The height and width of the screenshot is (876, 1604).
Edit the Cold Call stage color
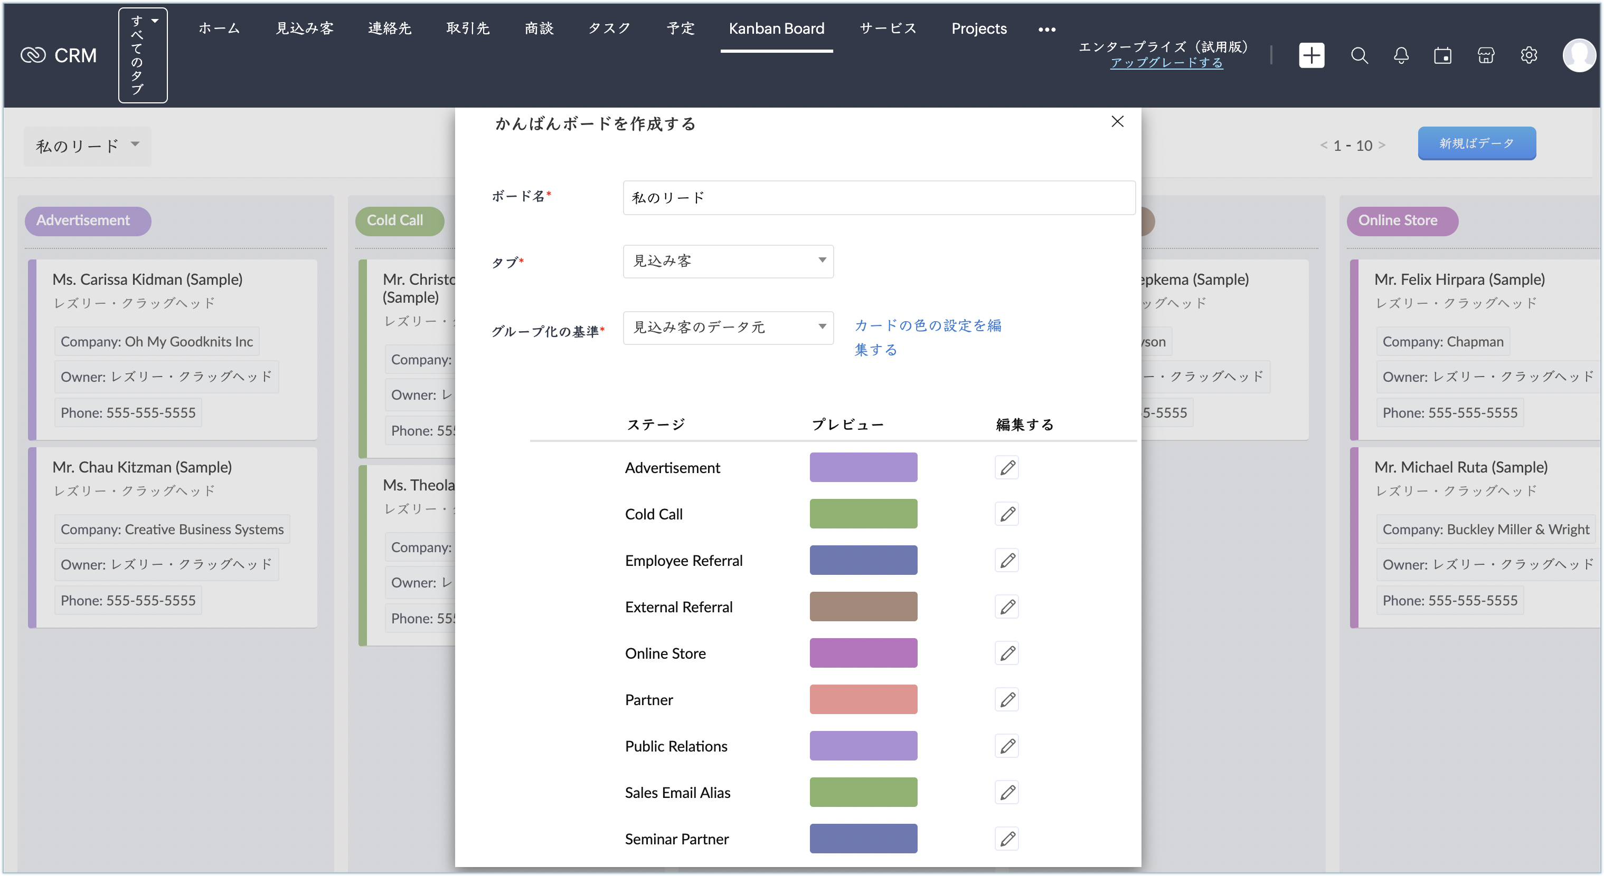pos(1007,514)
